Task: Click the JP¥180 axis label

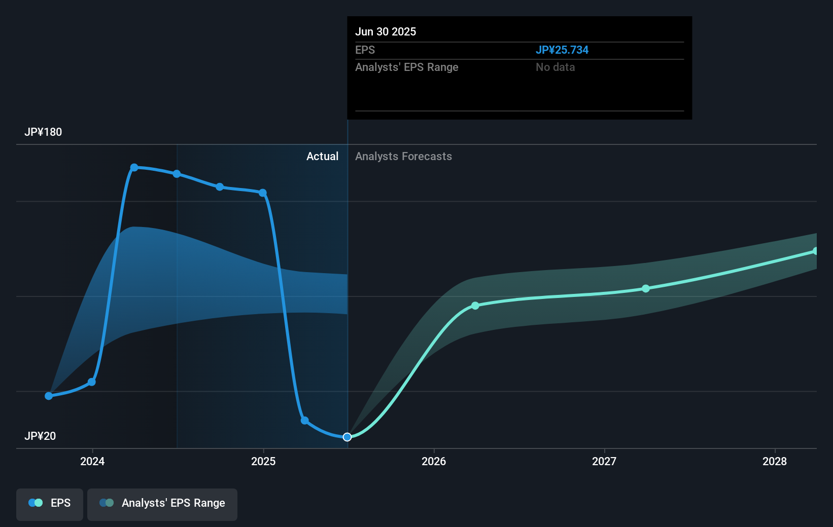Action: [x=43, y=132]
